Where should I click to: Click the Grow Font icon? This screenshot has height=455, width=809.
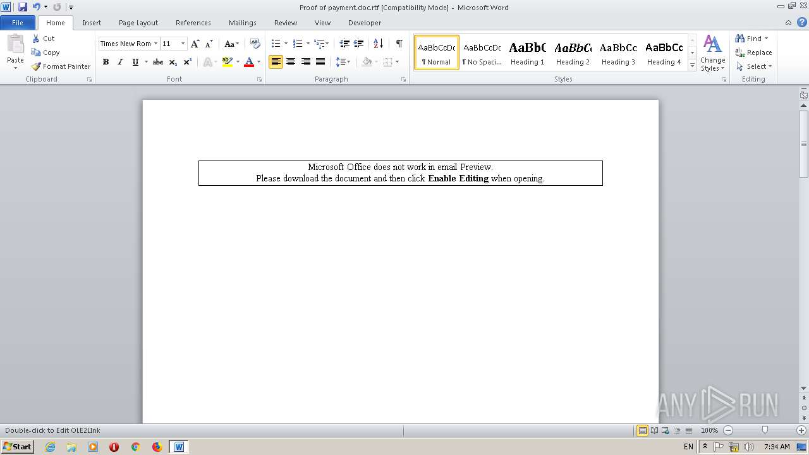pos(195,44)
